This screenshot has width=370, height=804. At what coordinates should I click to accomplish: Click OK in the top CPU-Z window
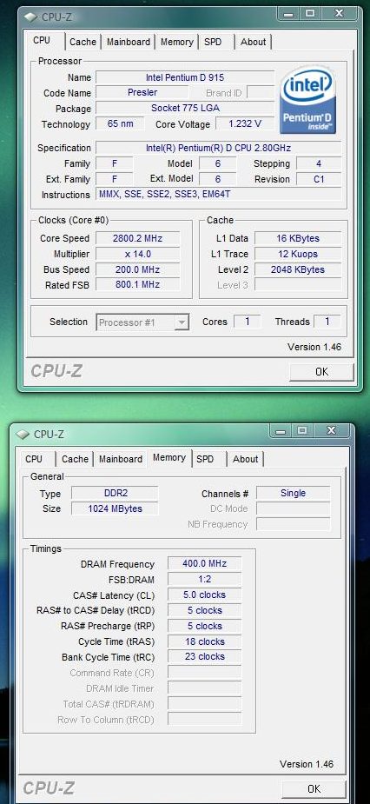pos(322,372)
